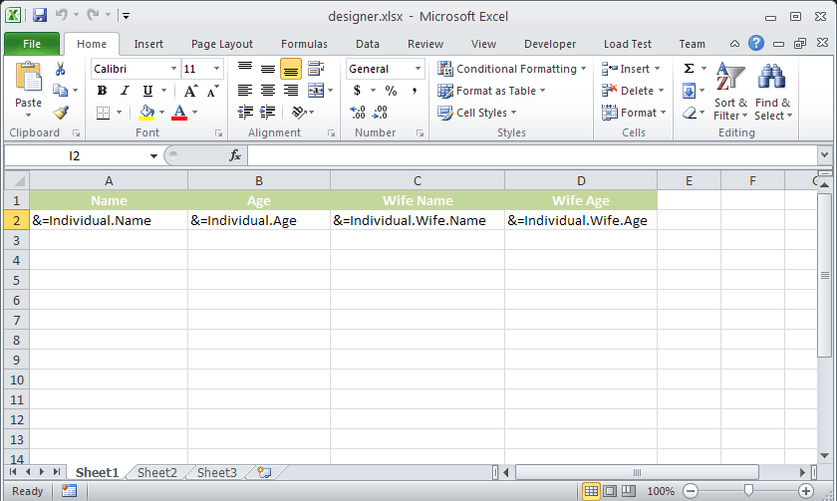Click Decrease Decimal icon
Image resolution: width=837 pixels, height=501 pixels.
380,112
